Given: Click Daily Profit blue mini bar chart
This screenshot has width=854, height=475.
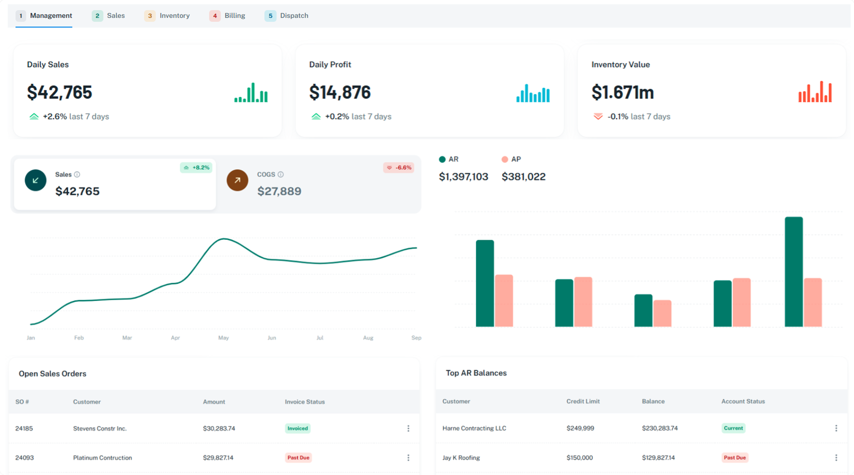Looking at the screenshot, I should click(x=533, y=93).
